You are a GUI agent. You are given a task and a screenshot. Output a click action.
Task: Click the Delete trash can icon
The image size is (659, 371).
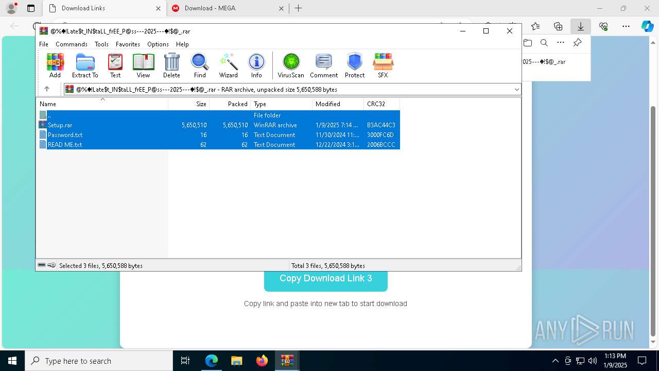(171, 65)
